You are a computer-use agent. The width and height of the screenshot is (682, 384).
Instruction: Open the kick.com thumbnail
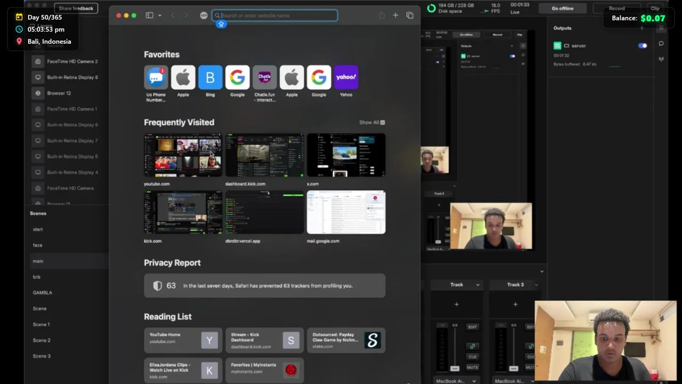[183, 212]
